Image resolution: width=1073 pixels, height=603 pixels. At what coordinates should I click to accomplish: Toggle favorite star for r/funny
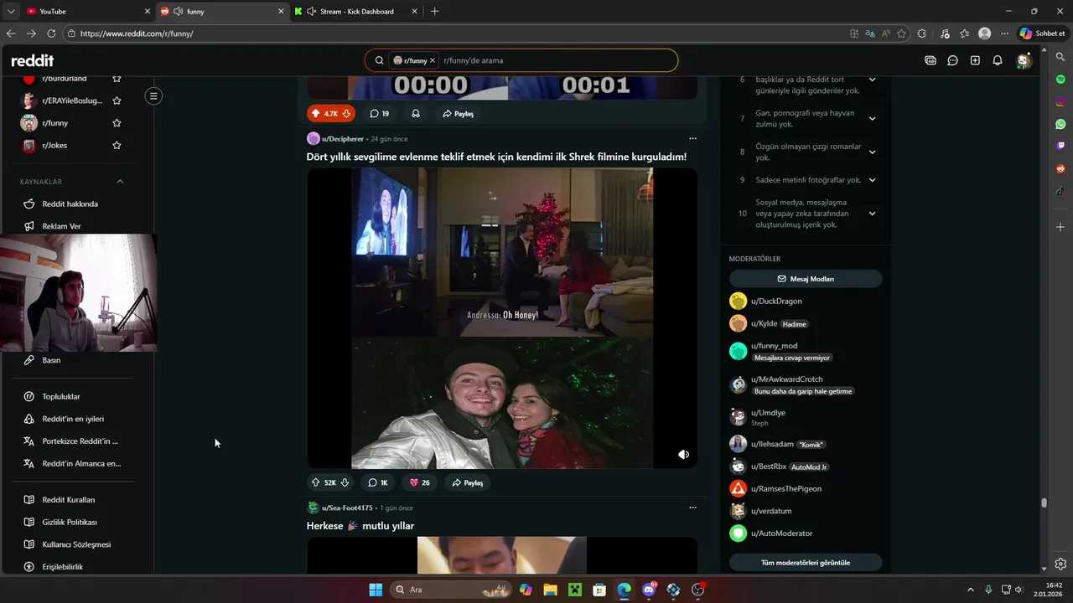point(117,123)
